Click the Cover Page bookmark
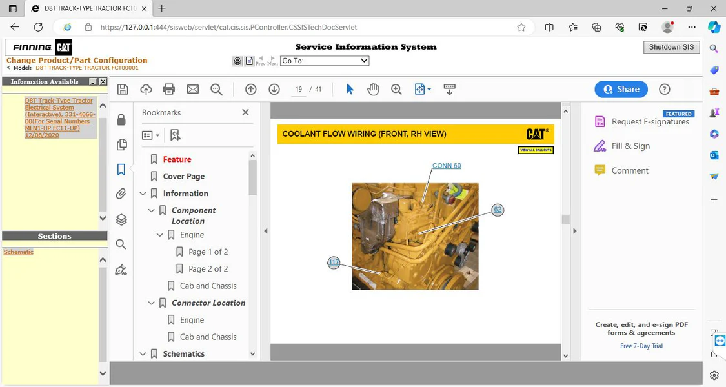This screenshot has height=387, width=726. click(183, 177)
